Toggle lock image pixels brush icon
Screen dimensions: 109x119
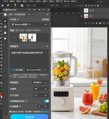click(x=89, y=6)
